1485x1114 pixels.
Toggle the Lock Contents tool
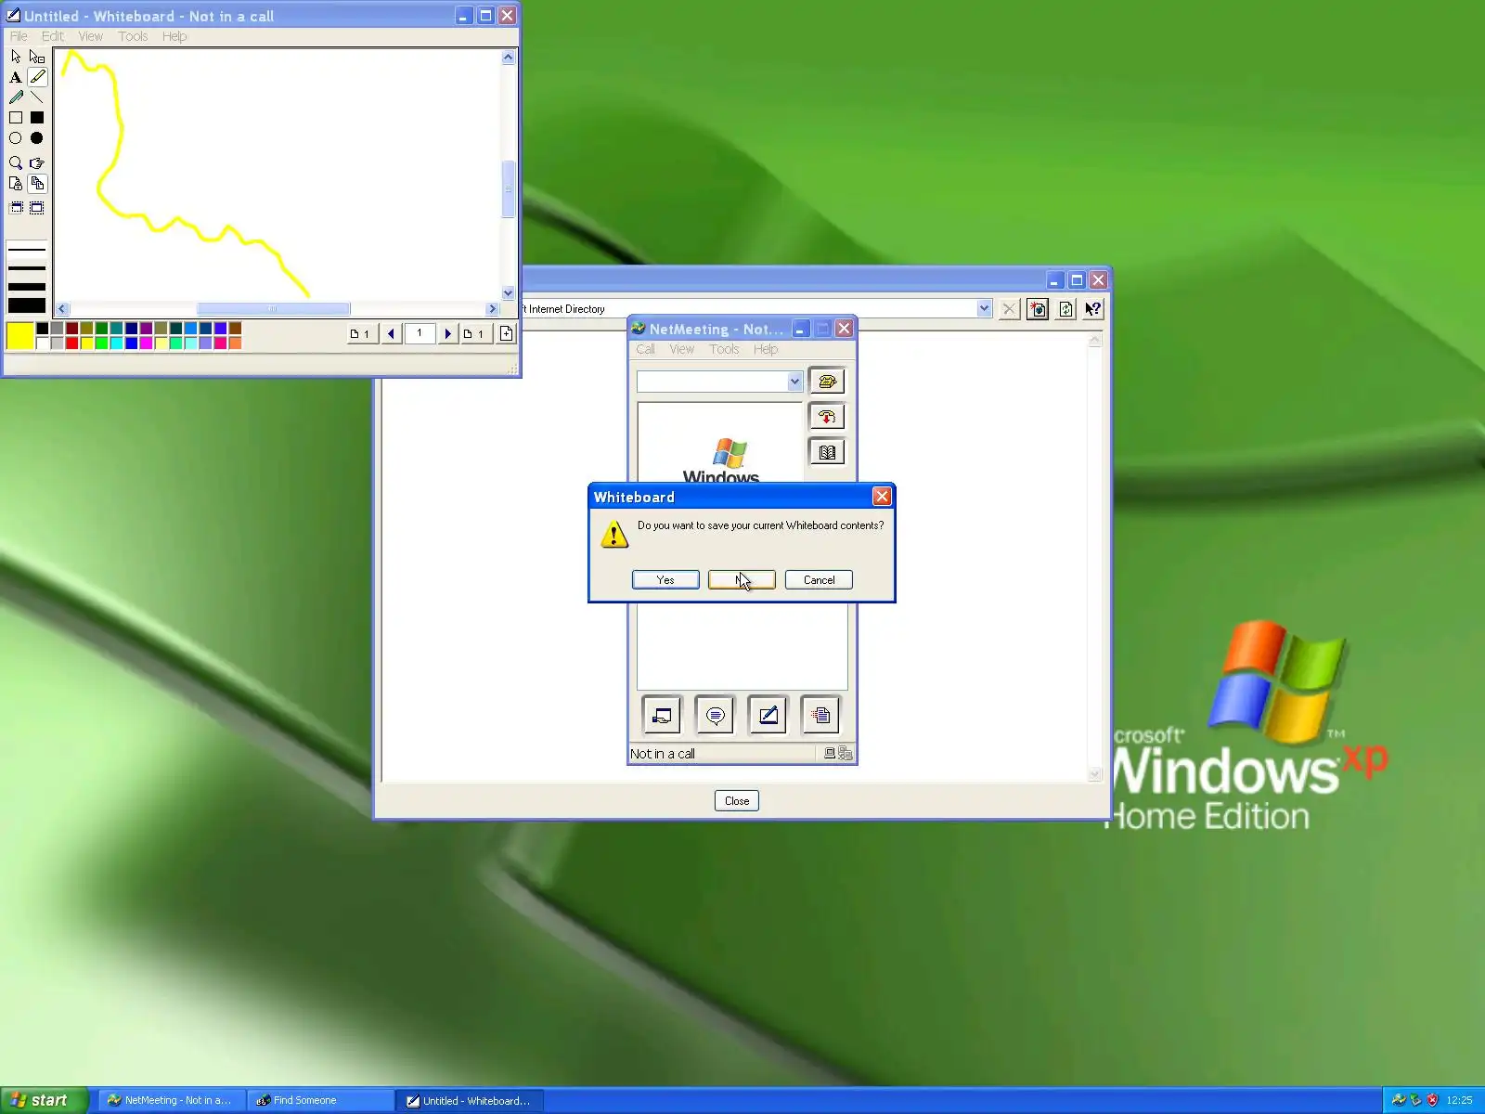16,184
